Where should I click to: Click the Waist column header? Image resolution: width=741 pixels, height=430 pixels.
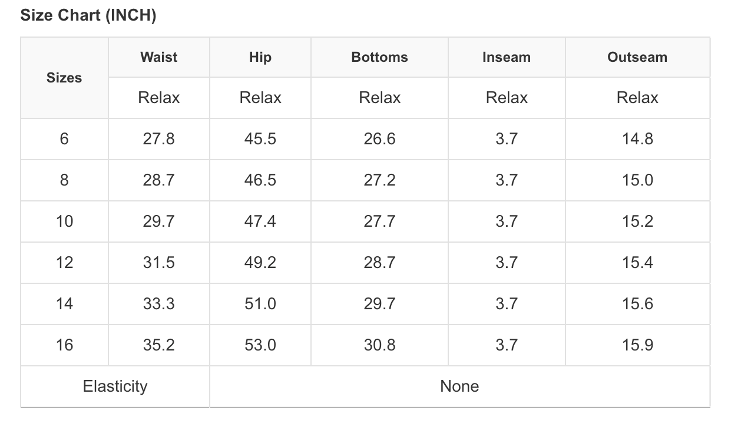pyautogui.click(x=158, y=57)
